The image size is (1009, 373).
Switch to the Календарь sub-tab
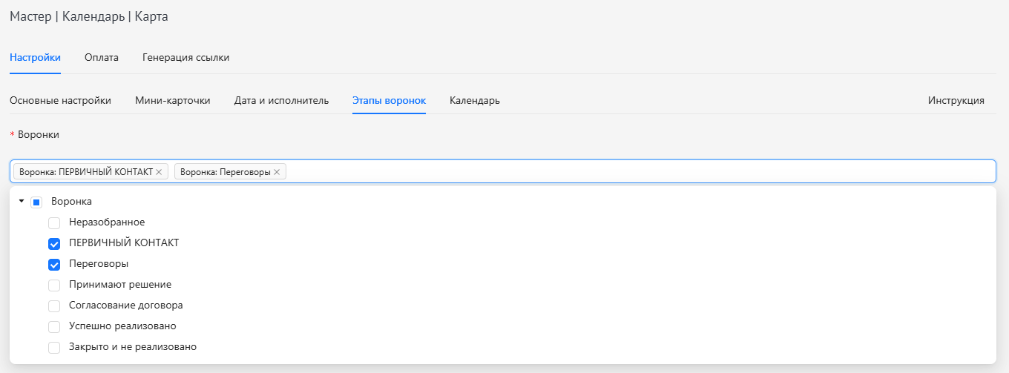point(475,101)
